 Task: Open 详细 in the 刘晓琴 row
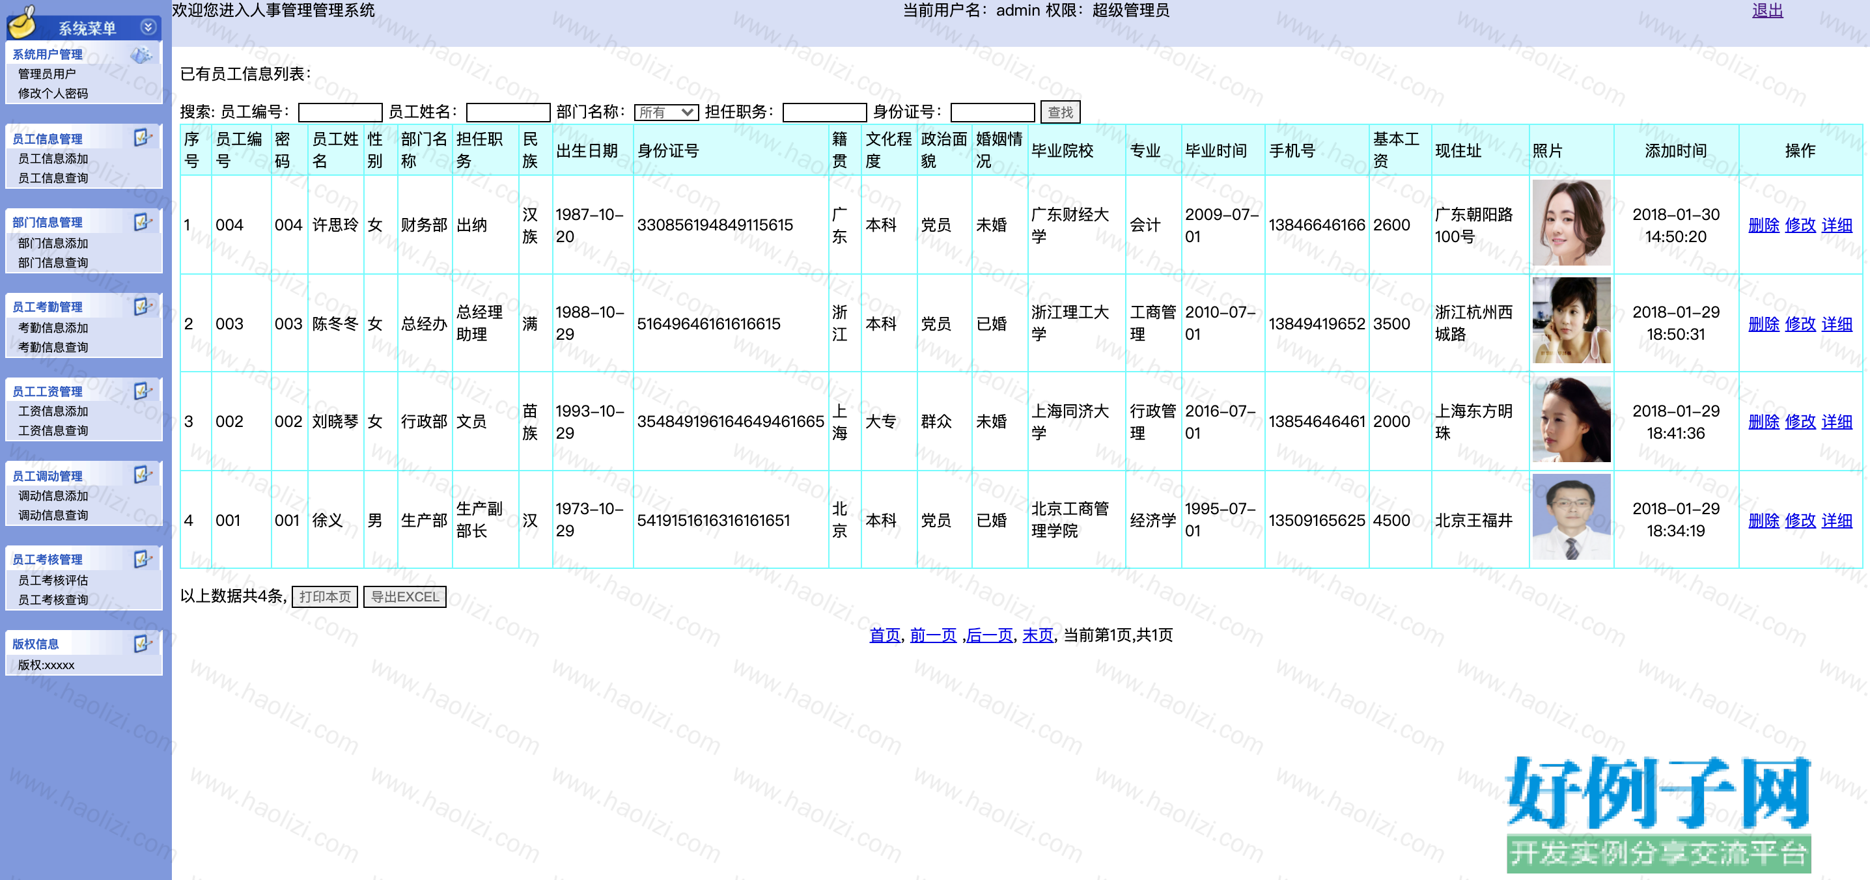1837,422
